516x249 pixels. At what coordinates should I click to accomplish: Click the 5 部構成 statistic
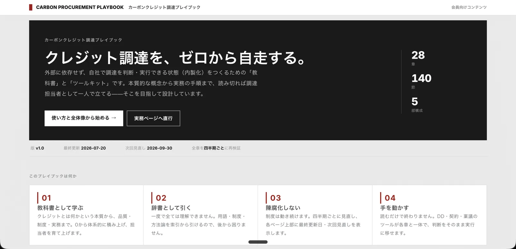[x=417, y=105]
